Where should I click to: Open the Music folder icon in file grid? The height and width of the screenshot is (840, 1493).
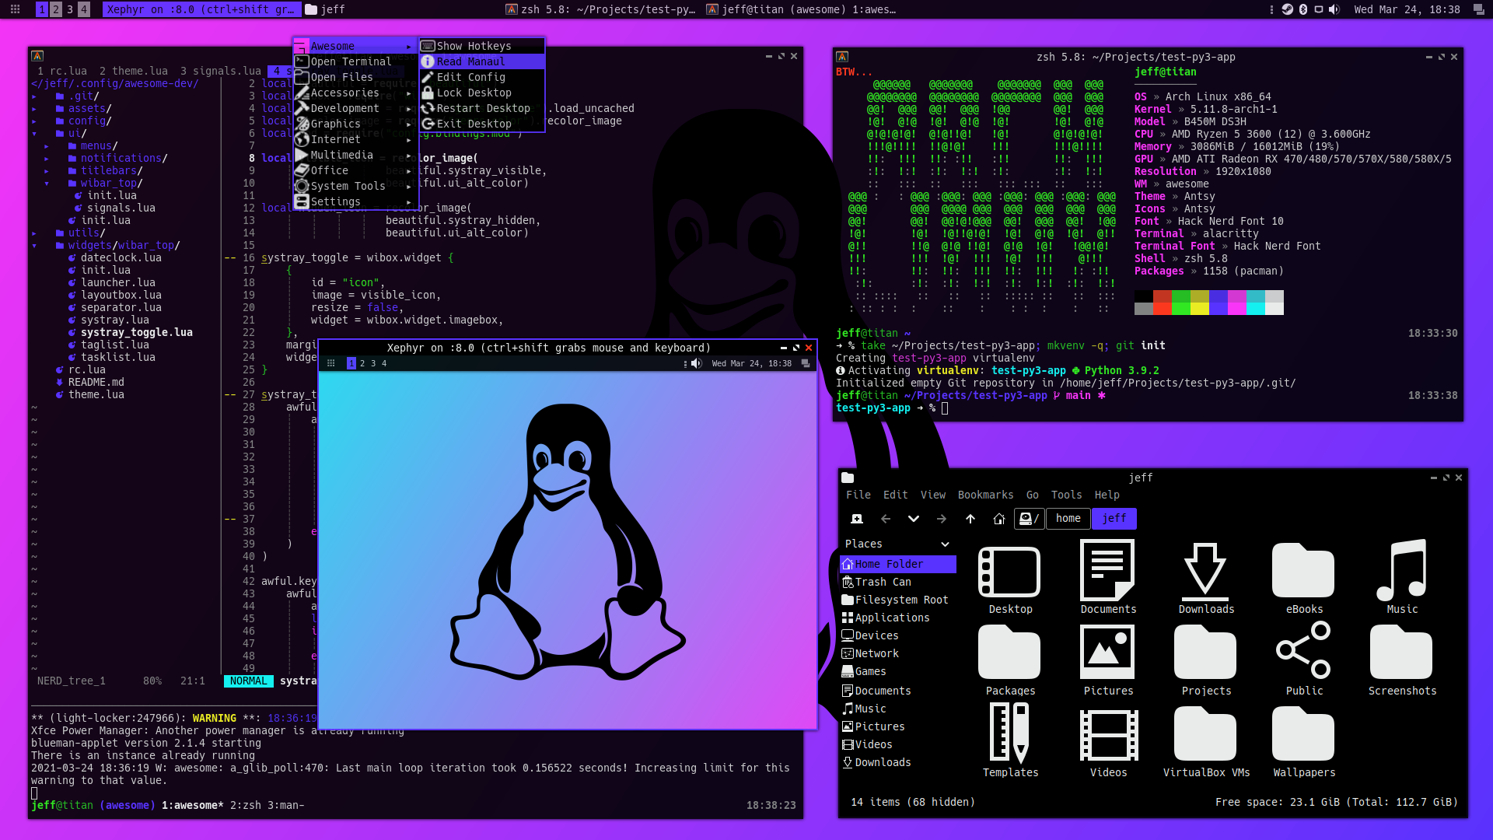click(1402, 577)
